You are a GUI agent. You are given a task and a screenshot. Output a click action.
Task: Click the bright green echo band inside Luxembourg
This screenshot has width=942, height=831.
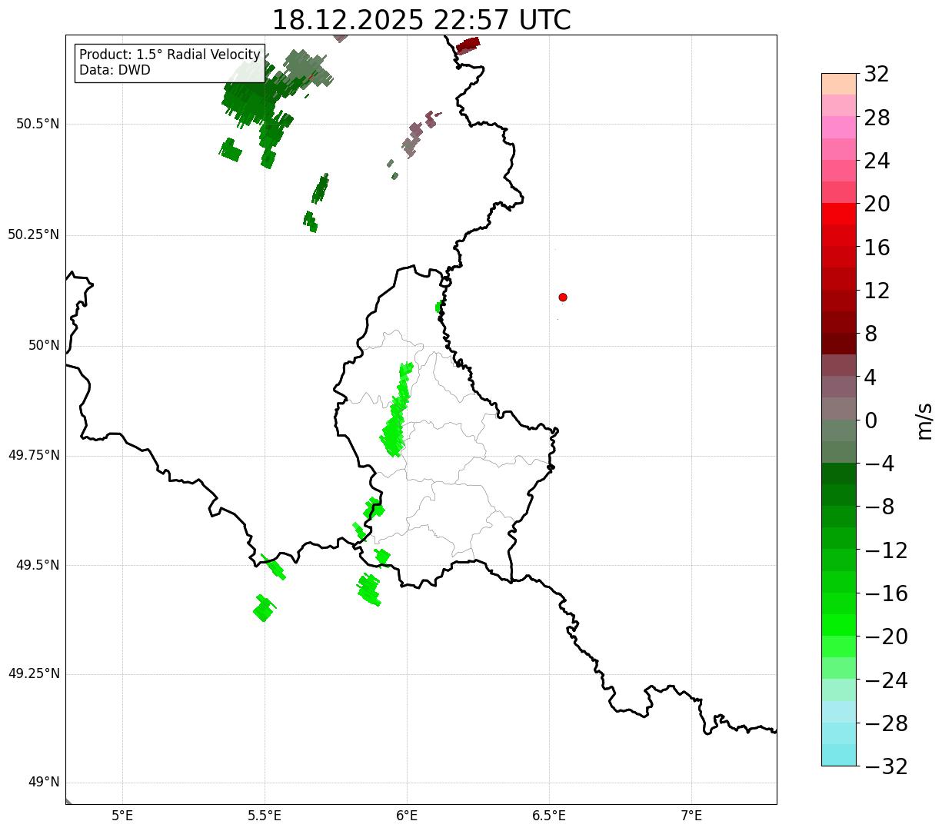click(x=397, y=411)
